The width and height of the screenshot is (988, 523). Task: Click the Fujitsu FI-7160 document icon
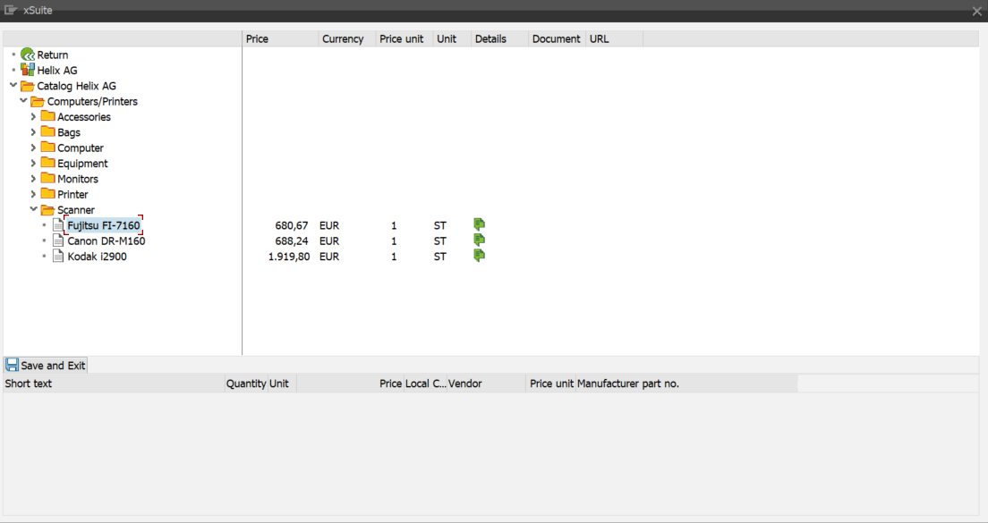pos(56,225)
